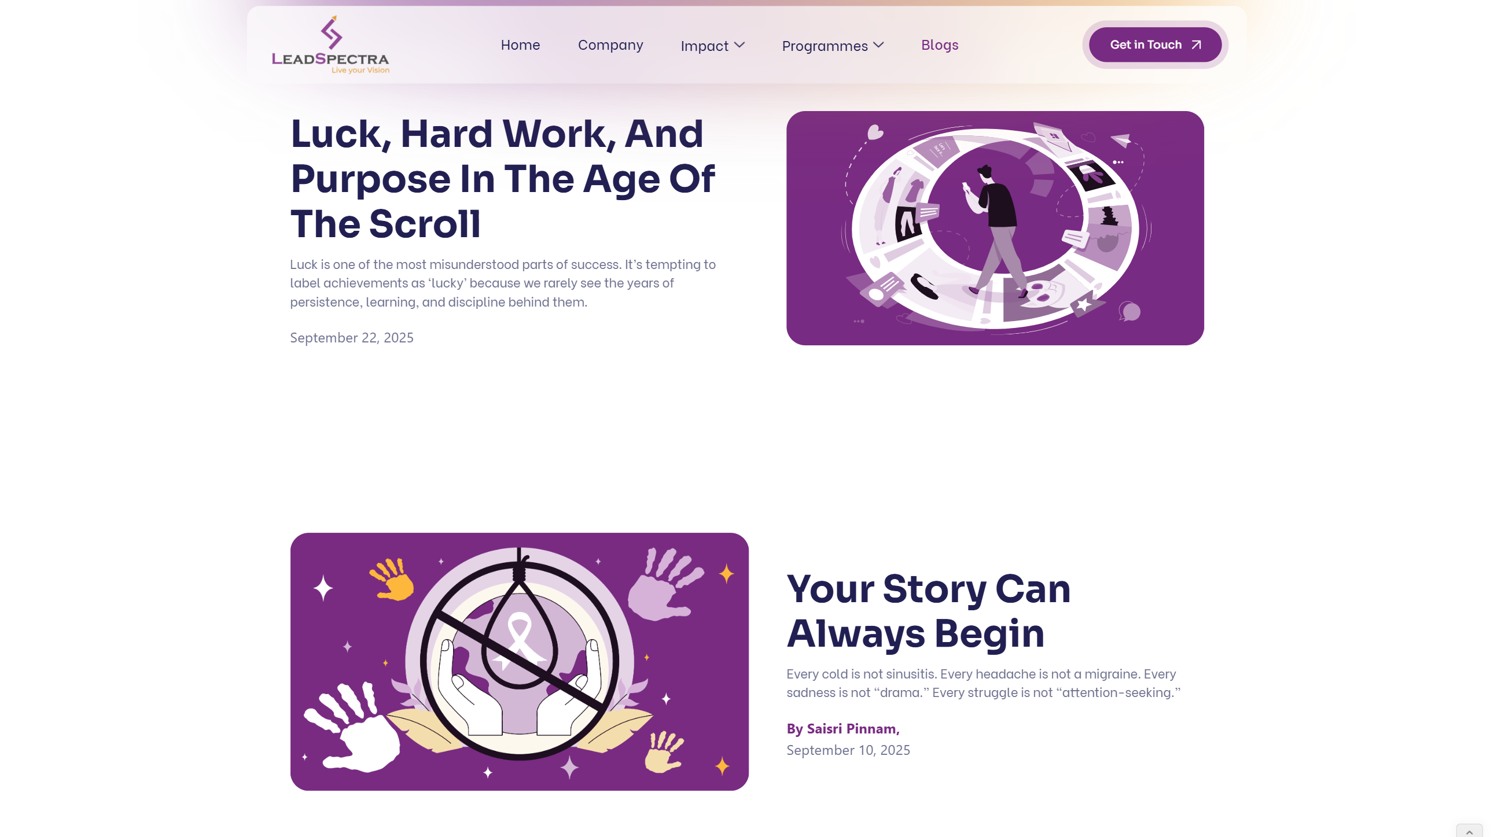
Task: Expand the Impact dropdown chevron
Action: tap(739, 45)
